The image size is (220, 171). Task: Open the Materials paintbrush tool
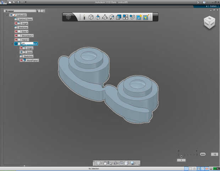(x=146, y=17)
